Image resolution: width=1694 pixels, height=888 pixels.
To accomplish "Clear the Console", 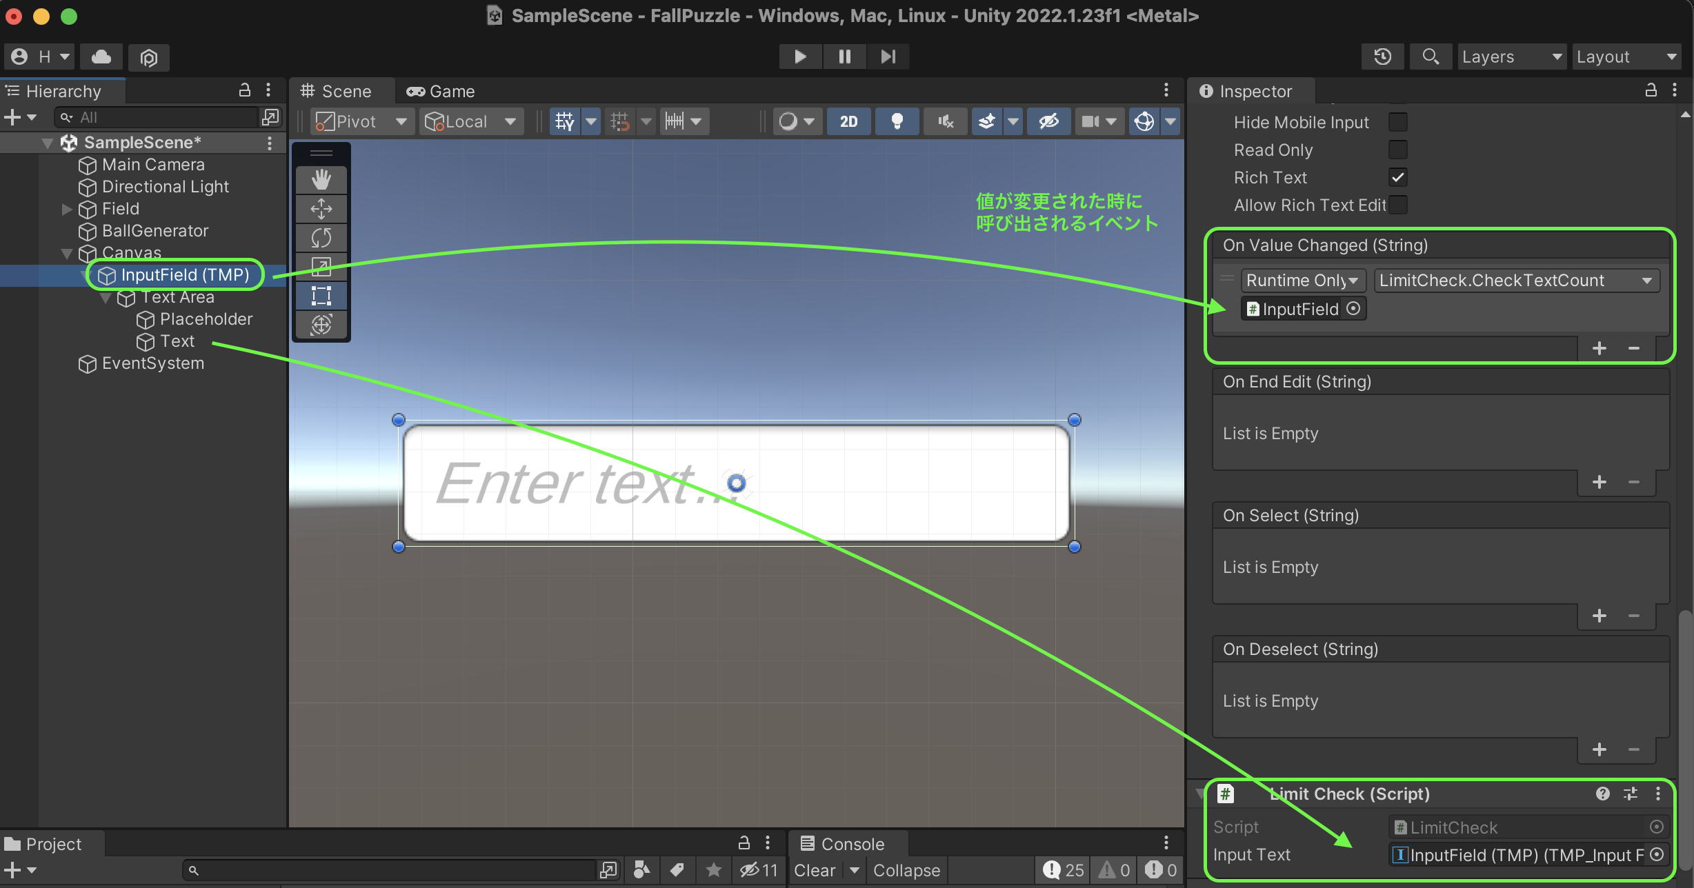I will point(814,869).
